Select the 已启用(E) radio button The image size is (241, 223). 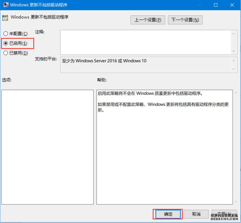pyautogui.click(x=15, y=43)
